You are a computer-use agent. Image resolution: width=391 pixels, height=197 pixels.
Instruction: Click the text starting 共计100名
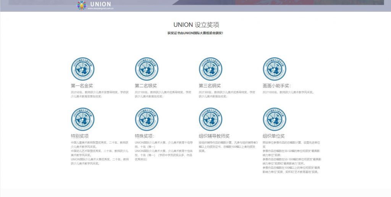pyautogui.click(x=163, y=94)
